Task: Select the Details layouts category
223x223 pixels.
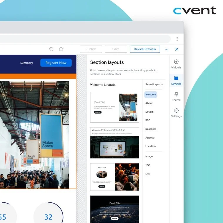Action: (149, 112)
